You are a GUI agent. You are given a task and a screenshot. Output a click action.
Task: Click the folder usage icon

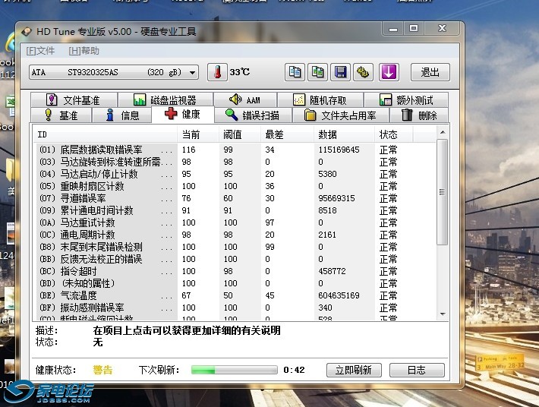[310, 115]
